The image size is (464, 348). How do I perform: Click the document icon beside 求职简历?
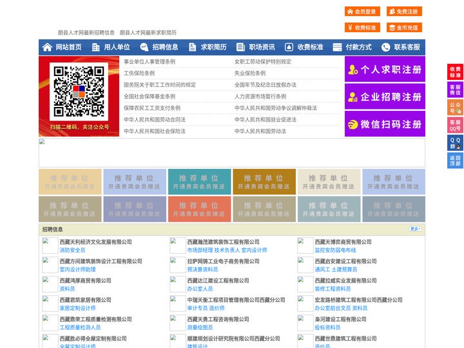(x=192, y=47)
